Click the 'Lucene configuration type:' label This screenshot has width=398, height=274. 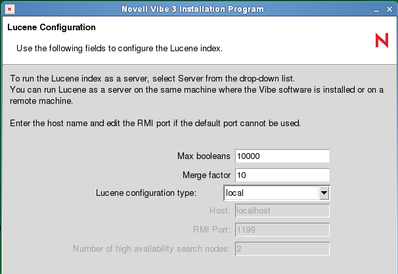(x=150, y=193)
